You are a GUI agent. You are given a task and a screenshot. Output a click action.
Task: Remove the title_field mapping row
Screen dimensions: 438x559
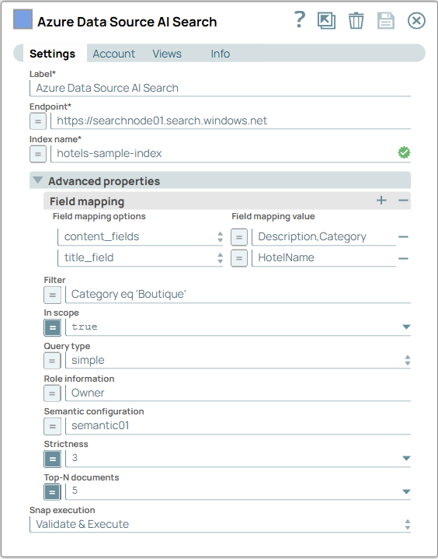[x=403, y=258]
